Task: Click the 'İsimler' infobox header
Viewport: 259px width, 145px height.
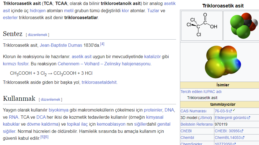Action: [x=223, y=85]
